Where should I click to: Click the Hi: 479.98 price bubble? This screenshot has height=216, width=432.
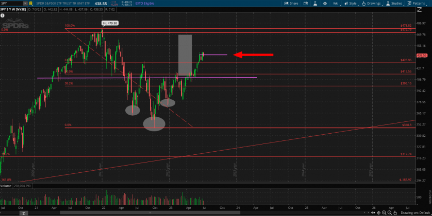(x=110, y=23)
